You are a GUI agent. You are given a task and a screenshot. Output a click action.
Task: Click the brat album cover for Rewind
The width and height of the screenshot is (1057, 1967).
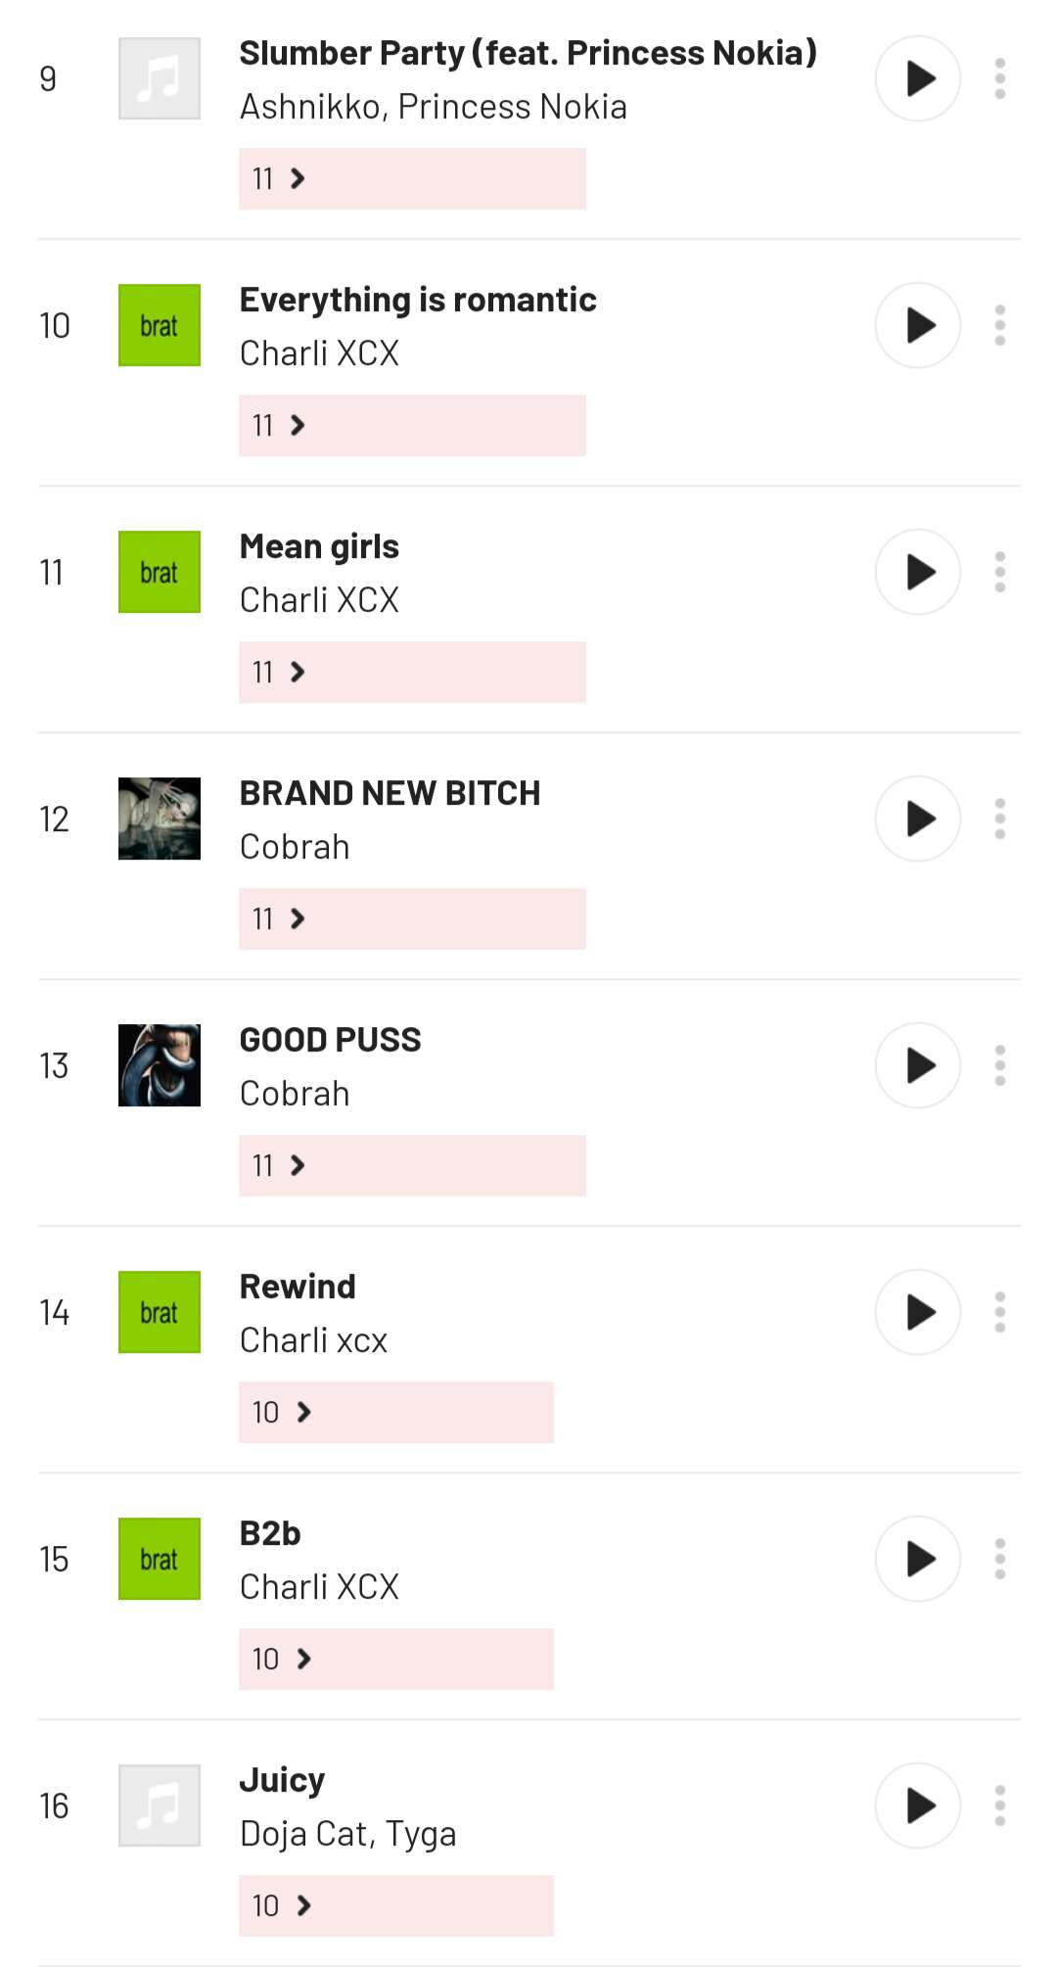pyautogui.click(x=160, y=1312)
